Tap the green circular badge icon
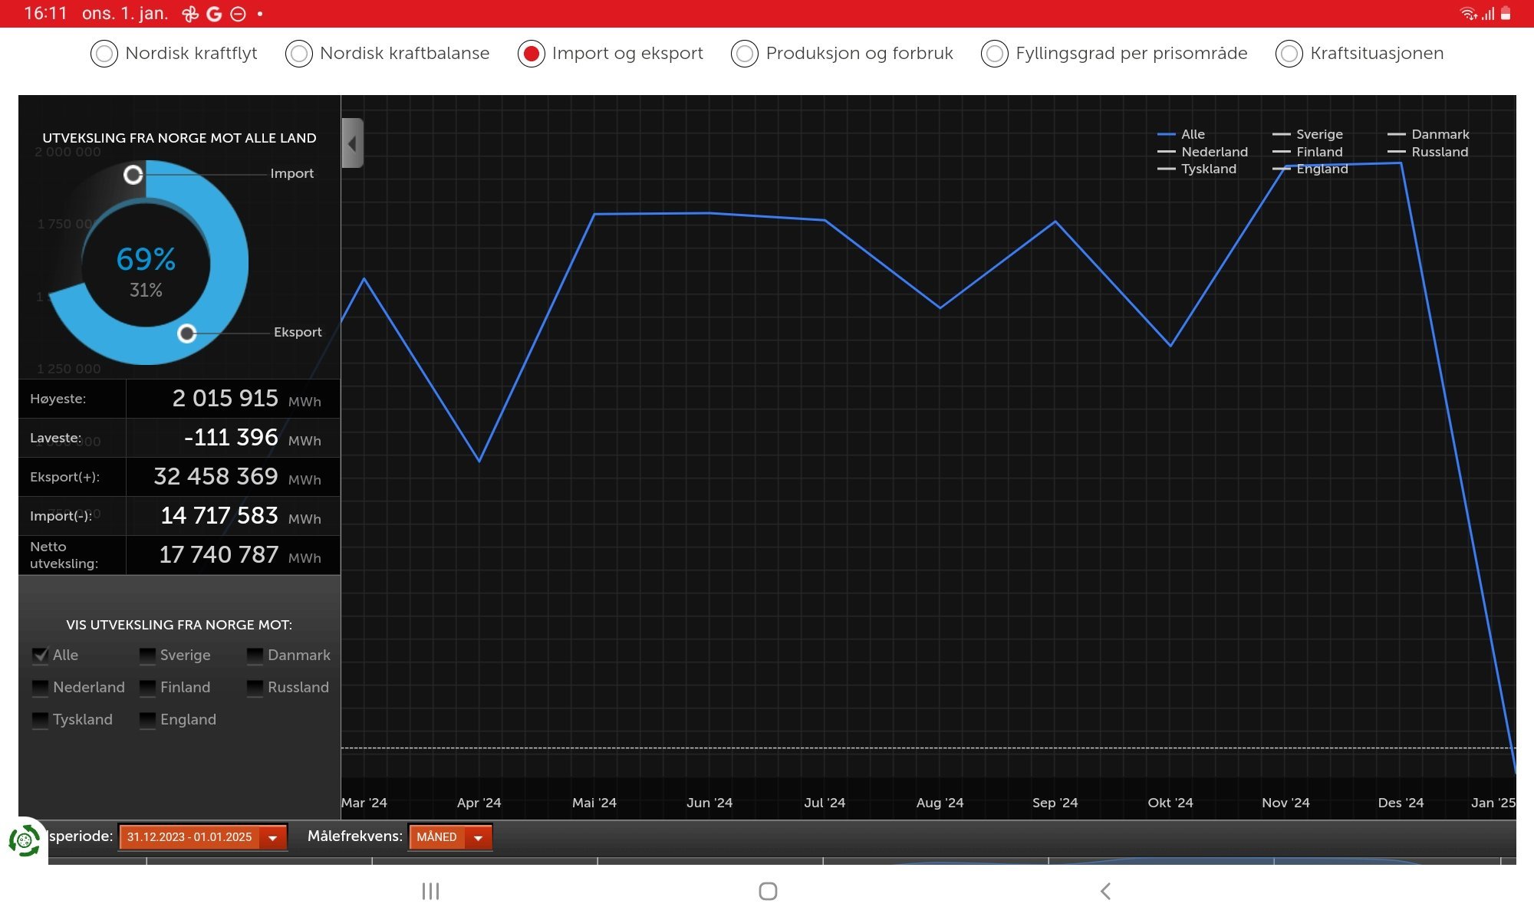The height and width of the screenshot is (920, 1534). click(25, 841)
